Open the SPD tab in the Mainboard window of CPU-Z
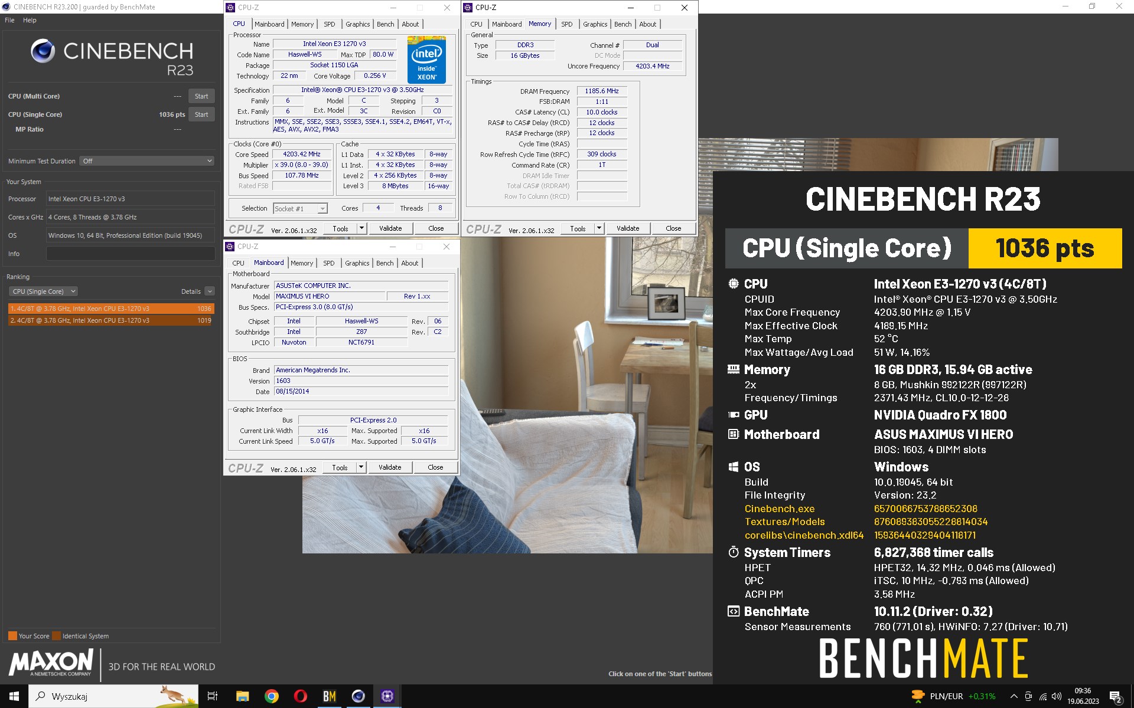Image resolution: width=1134 pixels, height=708 pixels. pyautogui.click(x=329, y=263)
